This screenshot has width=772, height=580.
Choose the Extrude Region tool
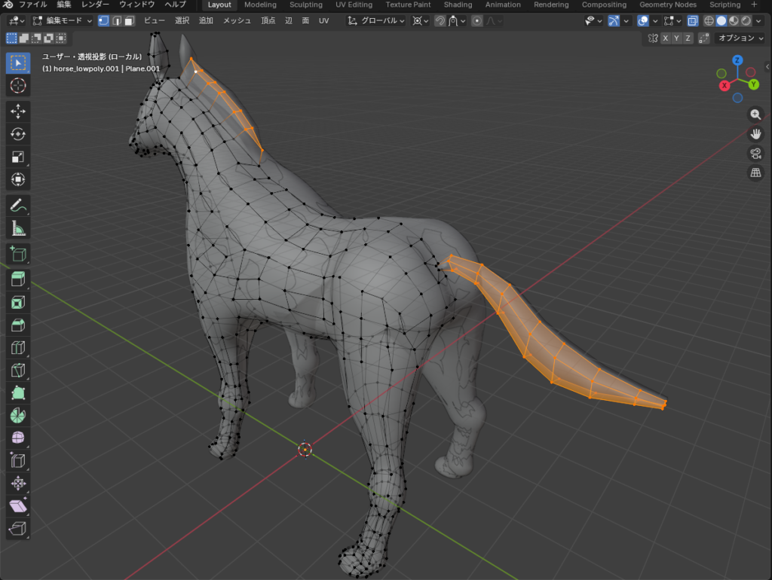click(18, 279)
